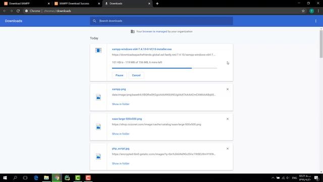Screen dimensions: 323x182
Task: Open the xampp.png data URL
Action: tap(164, 95)
